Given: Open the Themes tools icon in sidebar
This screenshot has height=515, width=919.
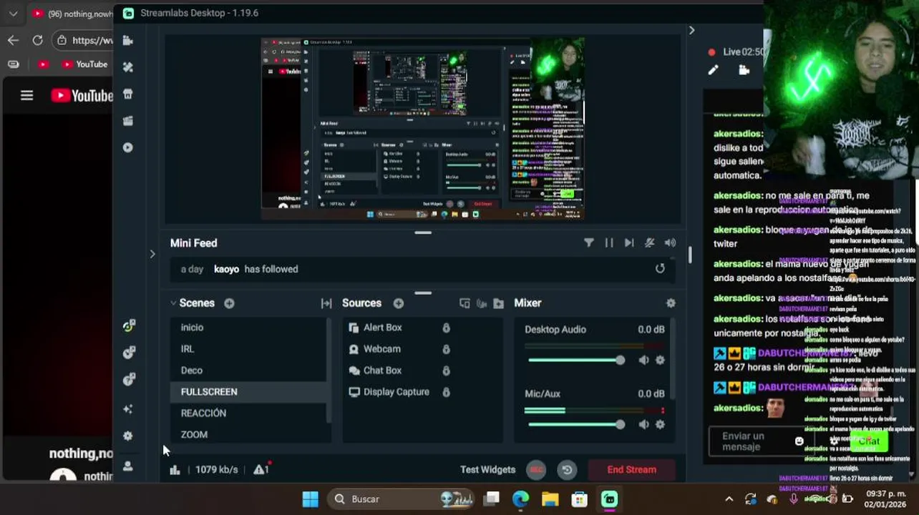Looking at the screenshot, I should point(128,67).
